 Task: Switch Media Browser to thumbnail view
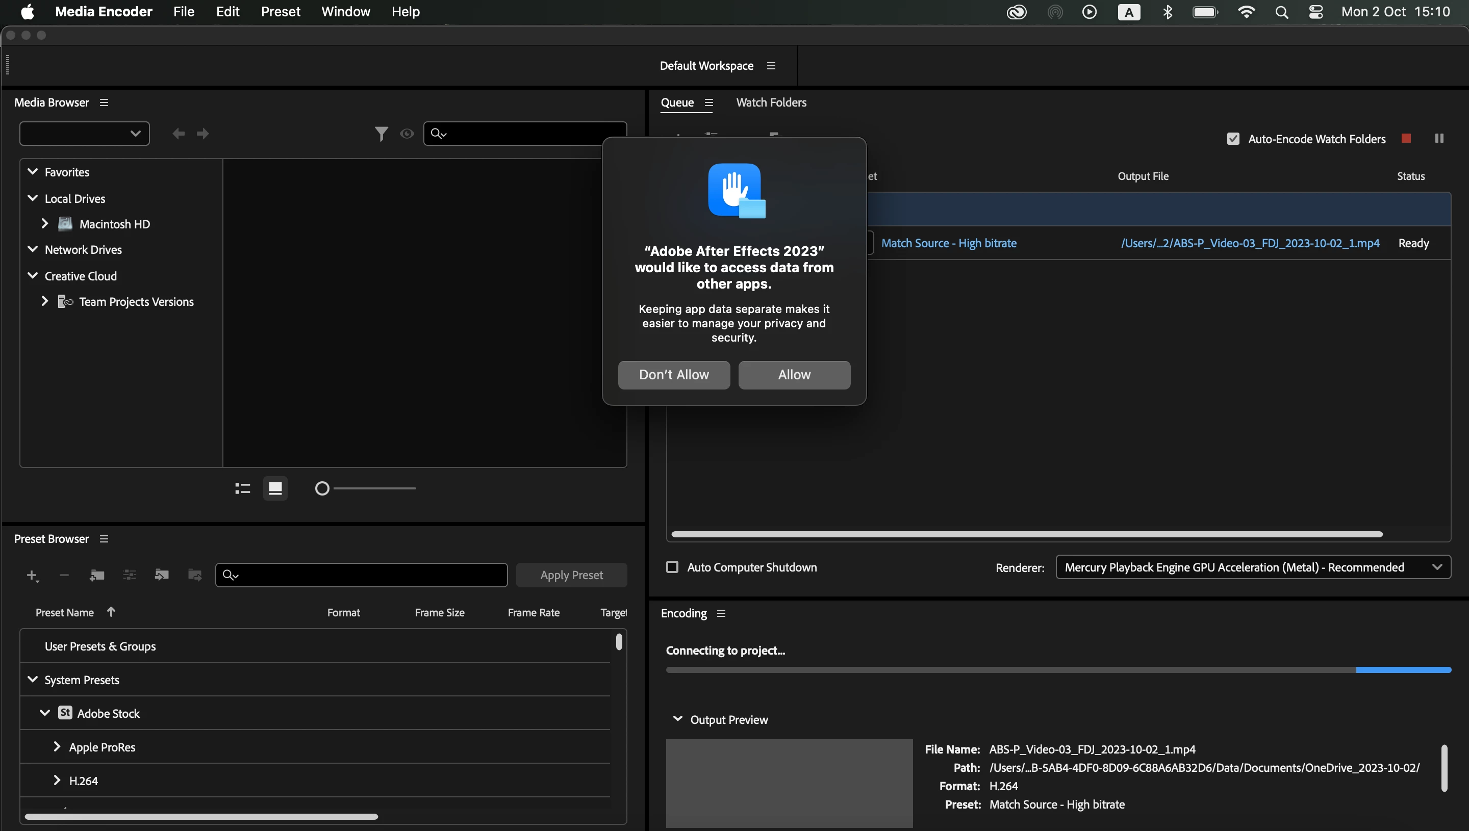click(275, 488)
